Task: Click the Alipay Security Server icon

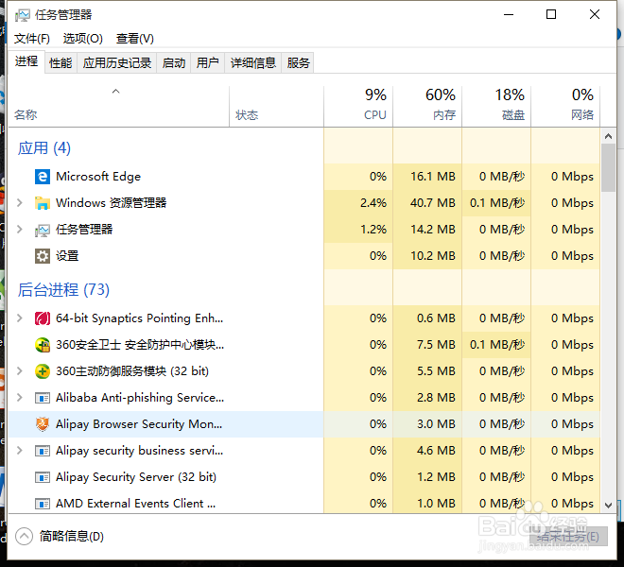Action: click(43, 477)
